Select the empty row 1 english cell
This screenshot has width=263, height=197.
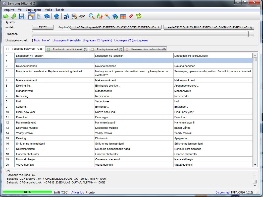[55, 61]
